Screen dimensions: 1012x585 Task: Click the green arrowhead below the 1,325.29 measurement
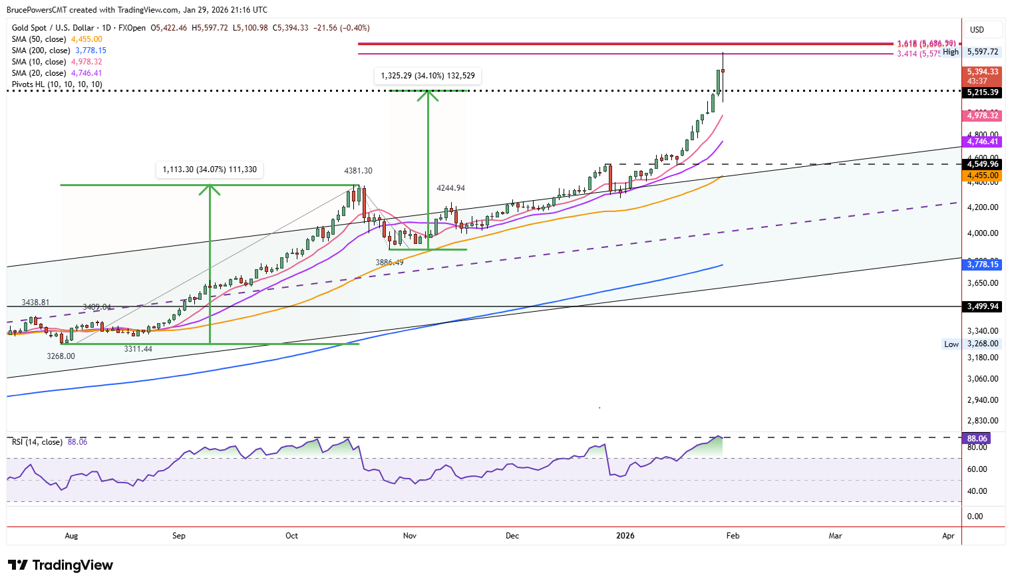[x=428, y=95]
